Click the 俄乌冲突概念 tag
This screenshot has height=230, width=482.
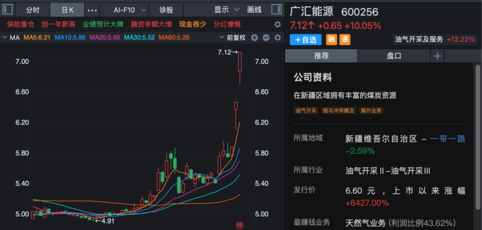click(338, 110)
